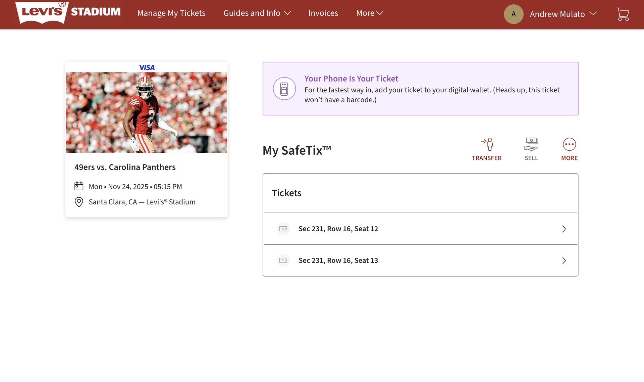Click the Levi's Stadium logo
644x382 pixels.
pos(68,12)
